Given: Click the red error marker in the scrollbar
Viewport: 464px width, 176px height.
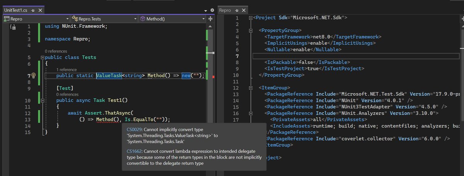Looking at the screenshot, I should click(x=213, y=77).
